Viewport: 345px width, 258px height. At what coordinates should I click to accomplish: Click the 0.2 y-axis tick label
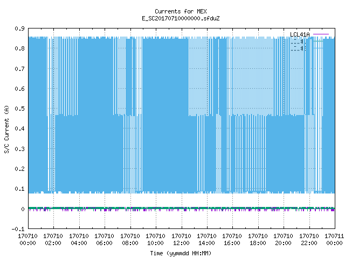(19, 169)
